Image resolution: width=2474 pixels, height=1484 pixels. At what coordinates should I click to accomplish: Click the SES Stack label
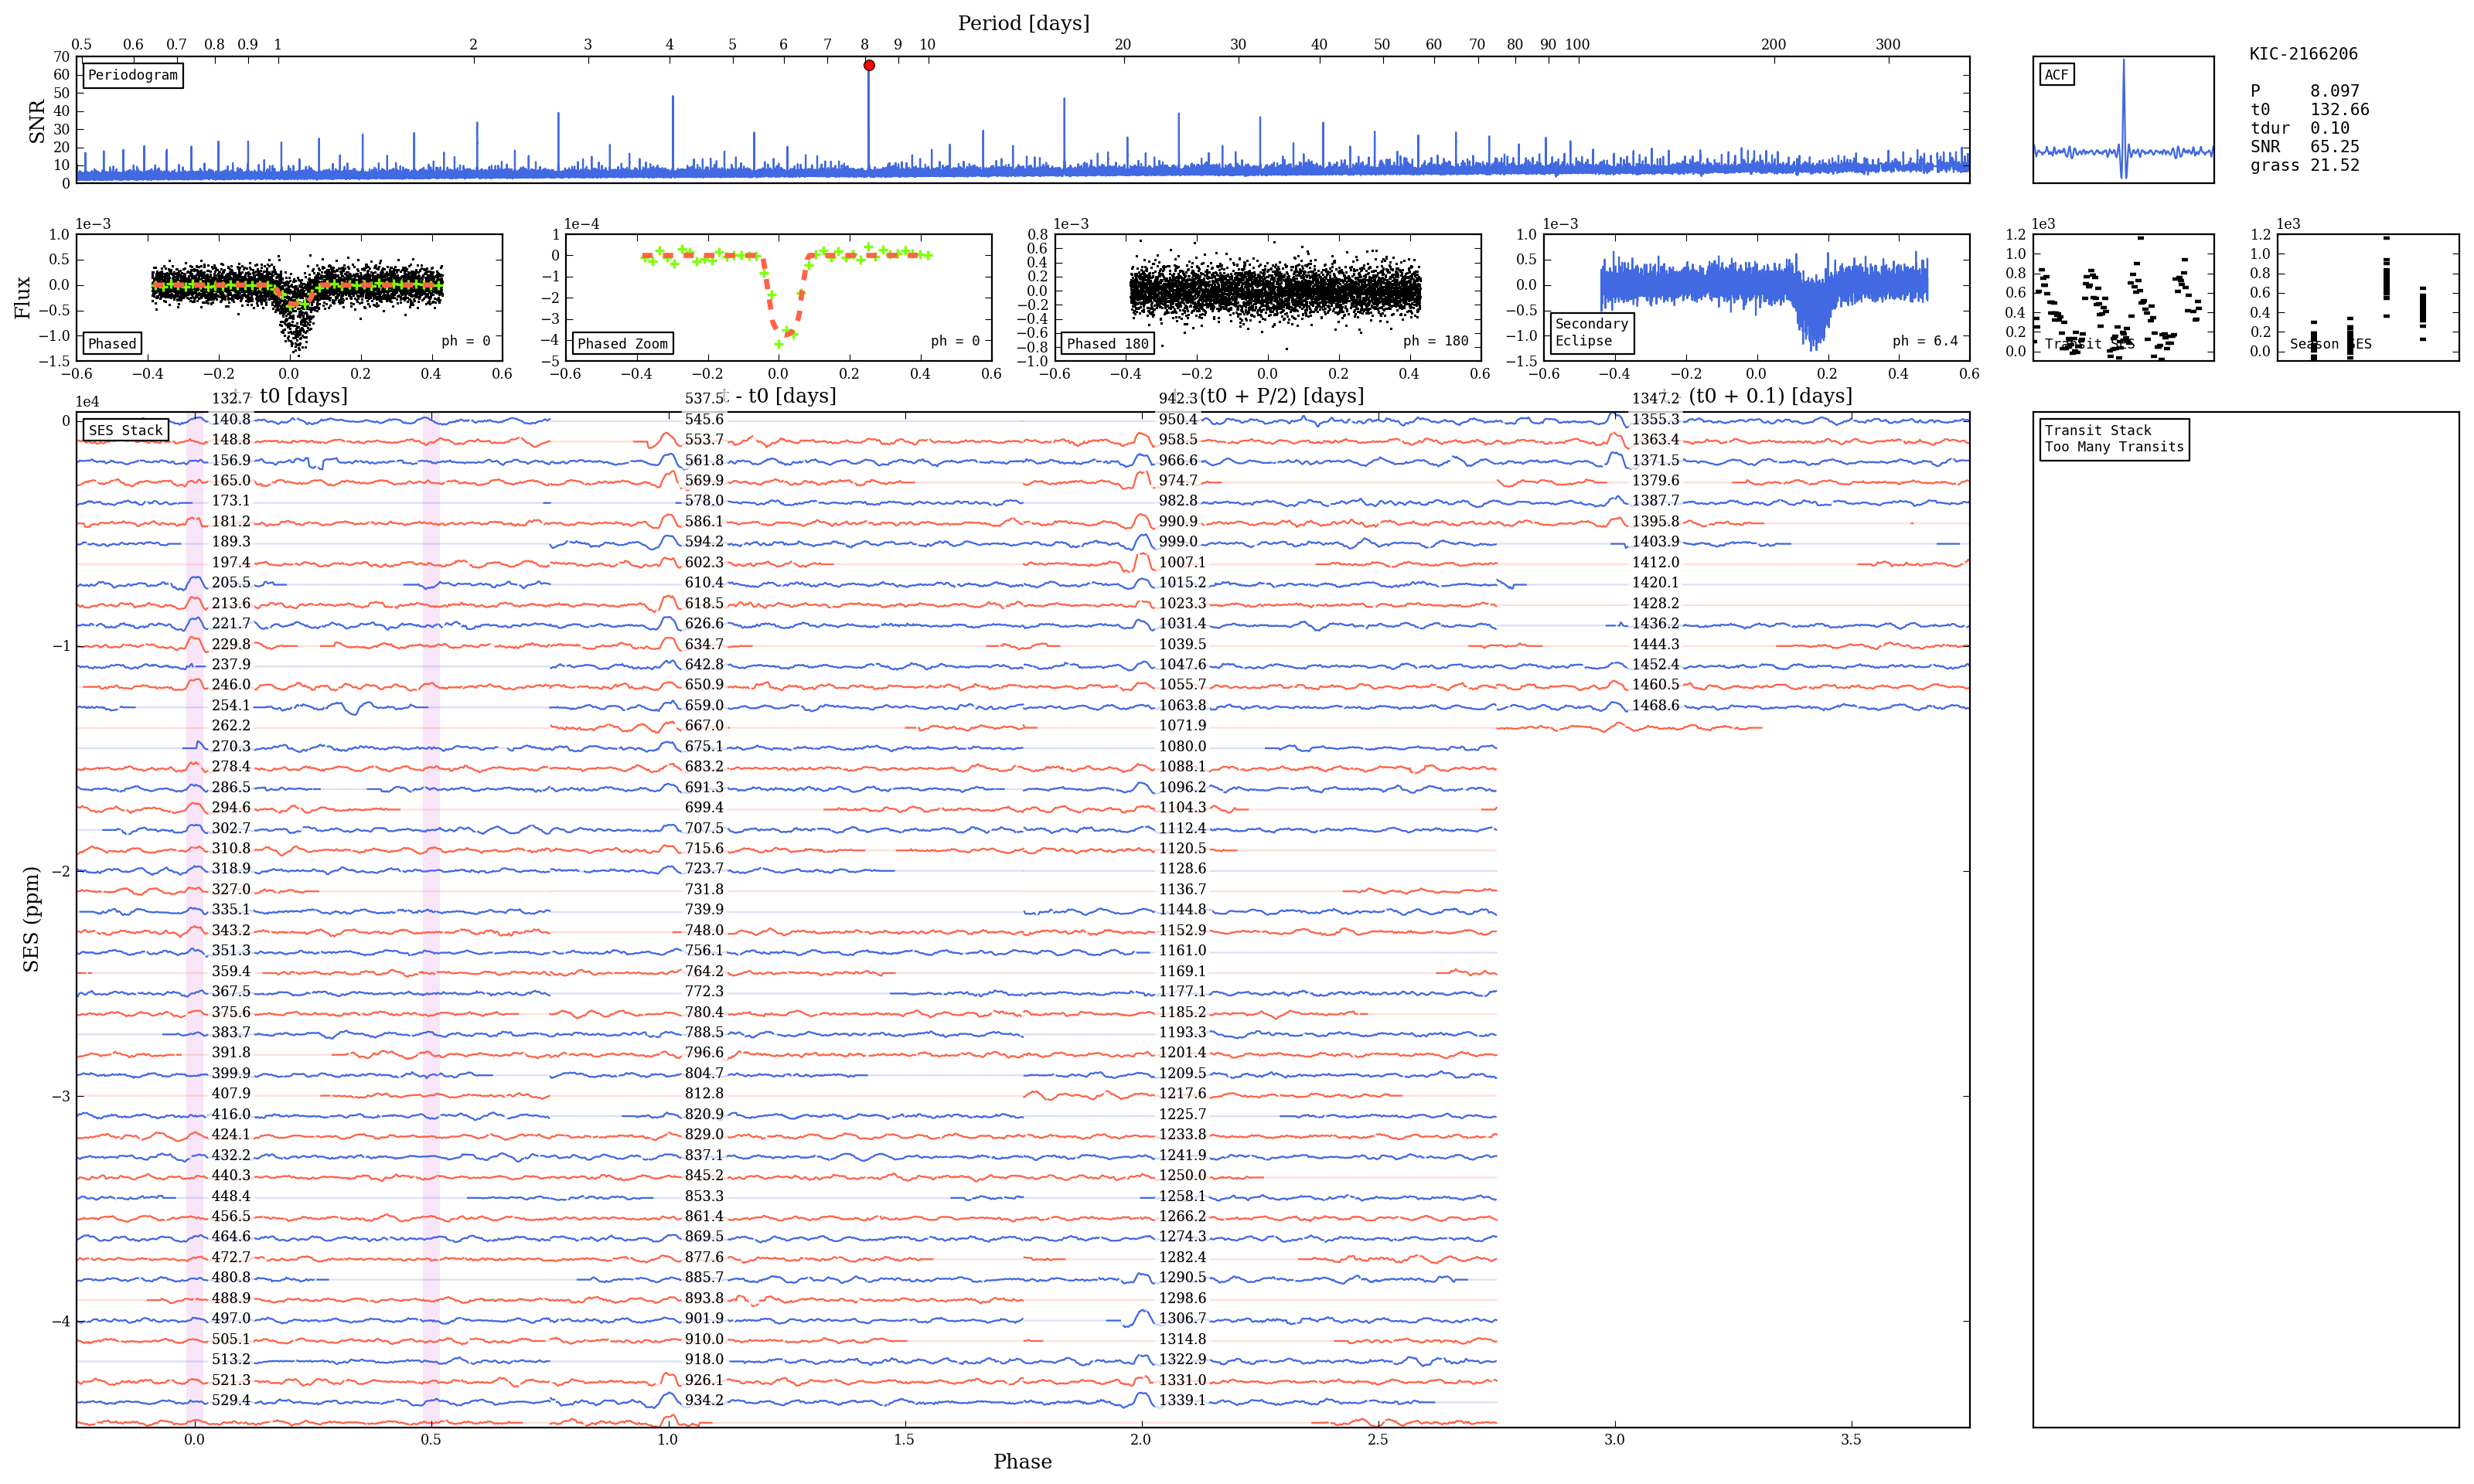coord(125,430)
